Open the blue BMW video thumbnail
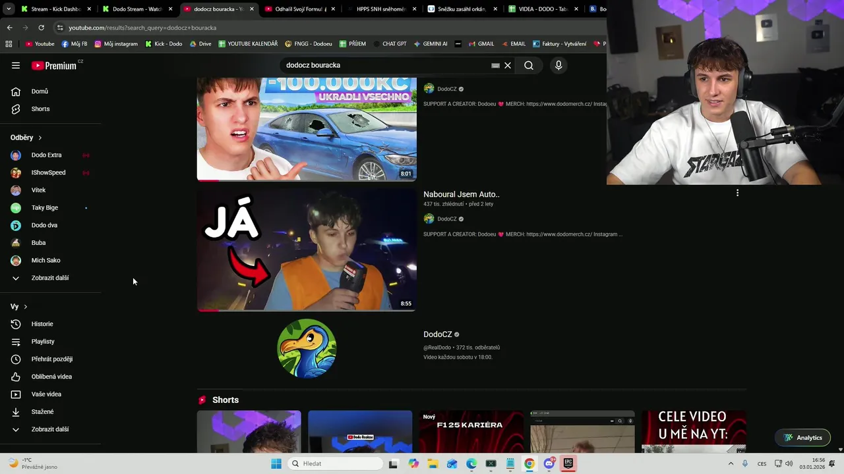 [307, 129]
